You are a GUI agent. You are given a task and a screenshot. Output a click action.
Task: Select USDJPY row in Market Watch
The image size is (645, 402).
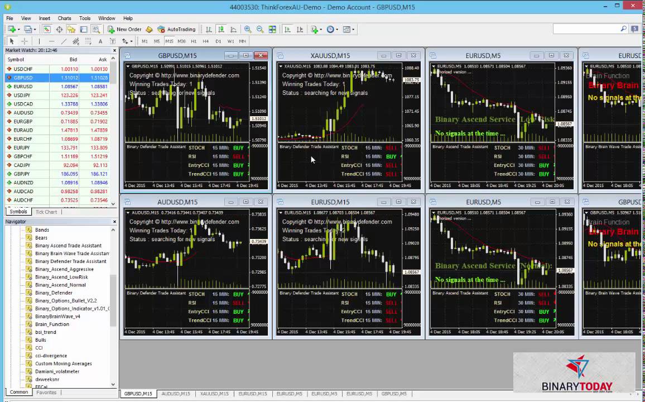coord(57,95)
